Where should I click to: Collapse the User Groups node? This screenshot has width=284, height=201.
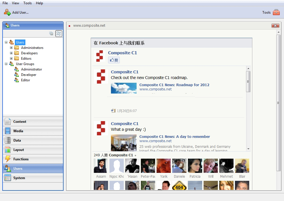[6, 64]
